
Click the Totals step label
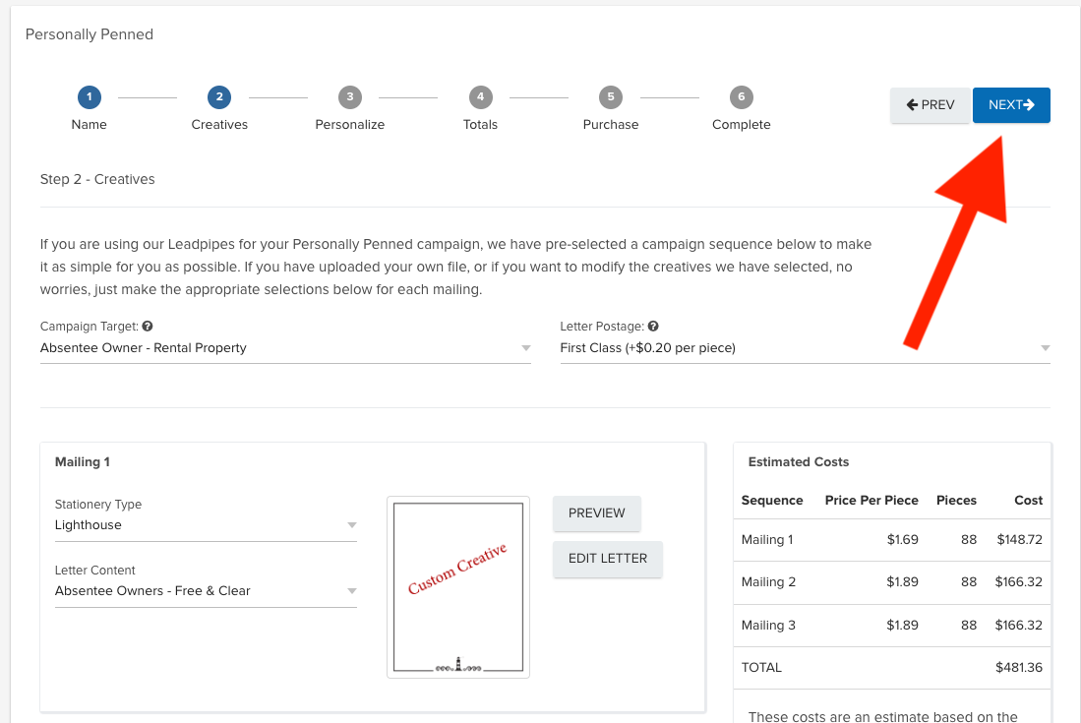tap(481, 125)
